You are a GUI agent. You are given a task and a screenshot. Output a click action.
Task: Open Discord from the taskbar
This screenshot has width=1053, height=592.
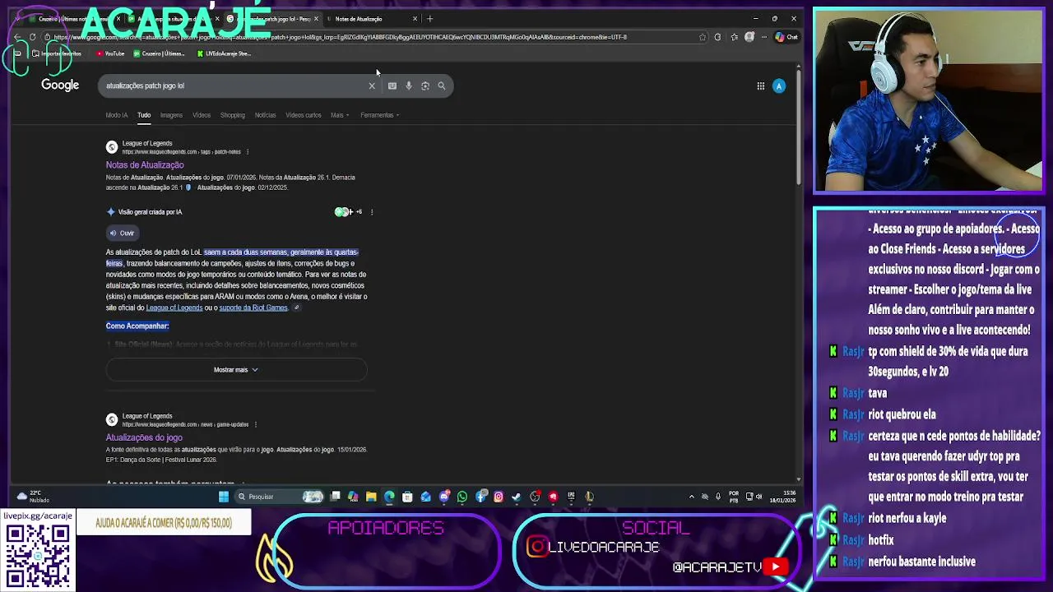444,497
